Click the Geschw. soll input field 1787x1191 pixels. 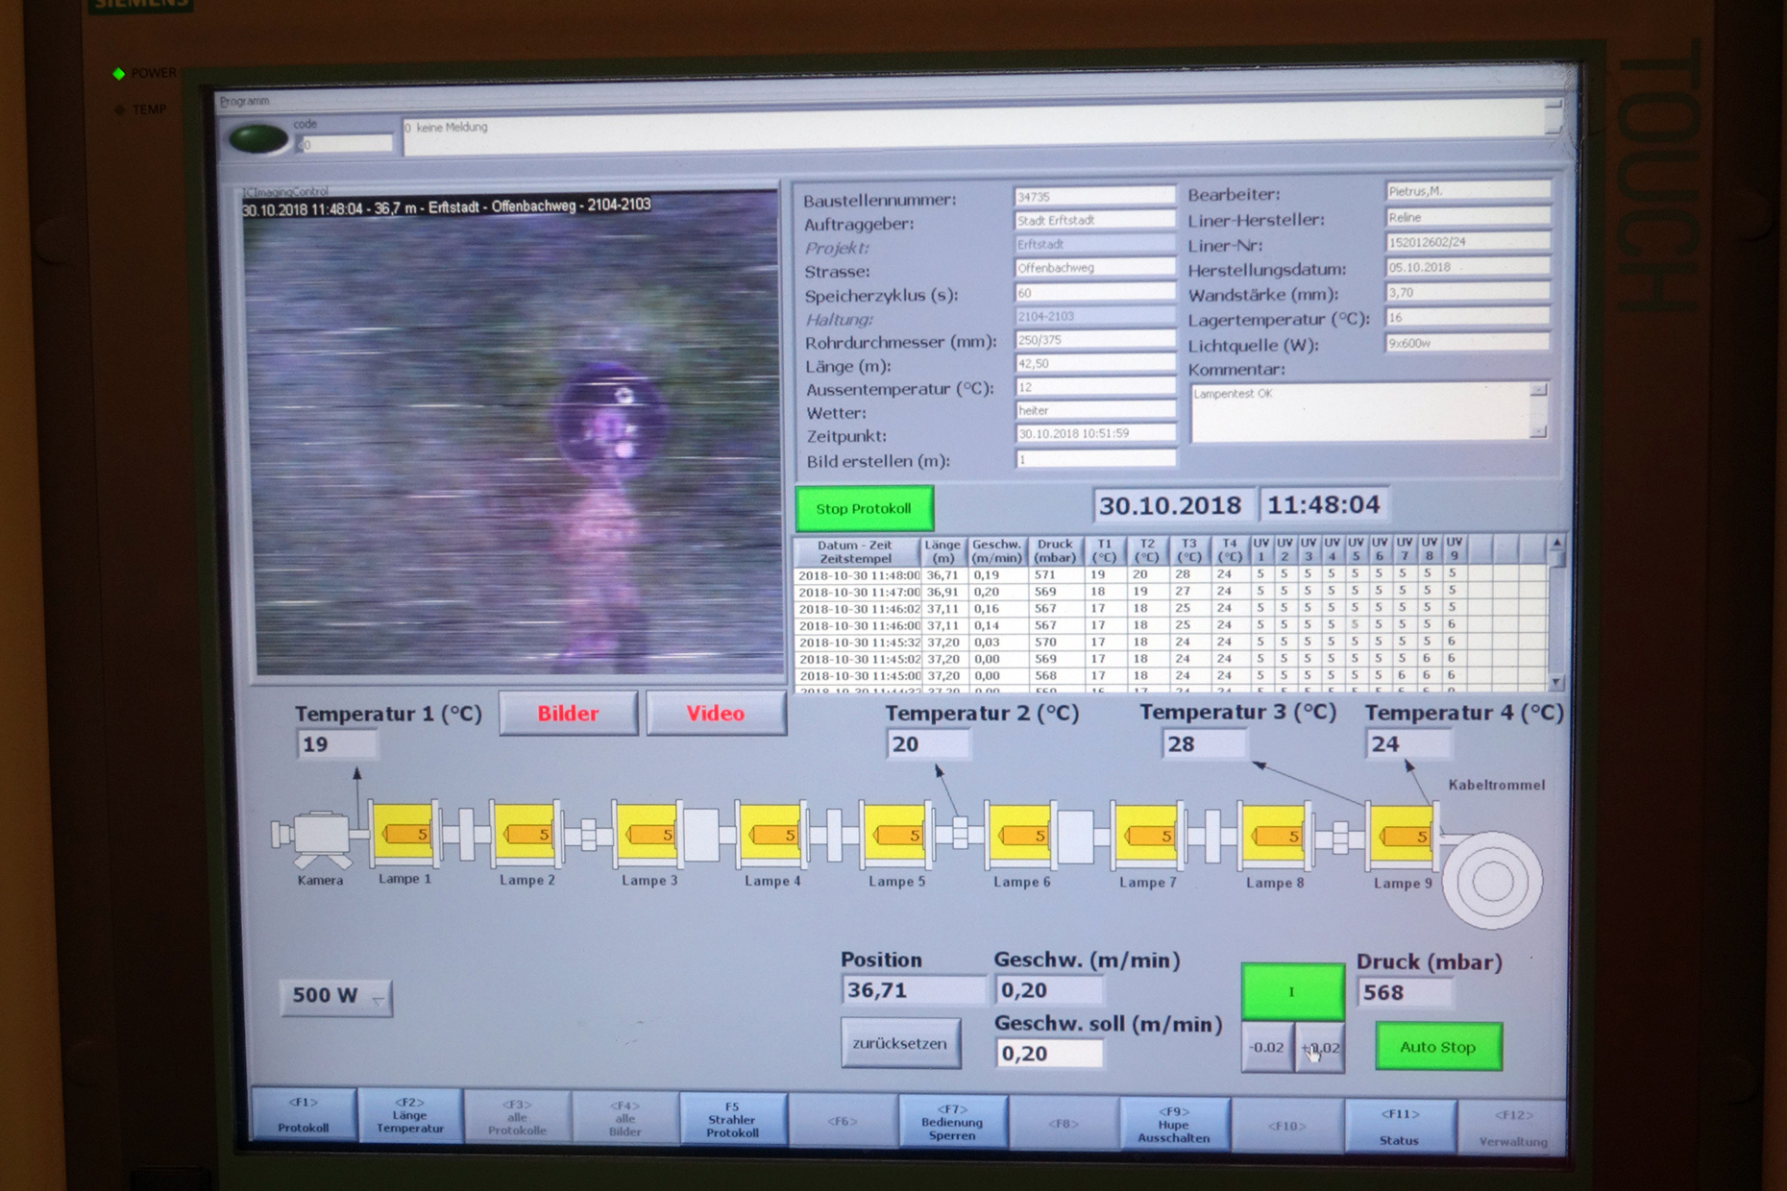(x=1048, y=1054)
